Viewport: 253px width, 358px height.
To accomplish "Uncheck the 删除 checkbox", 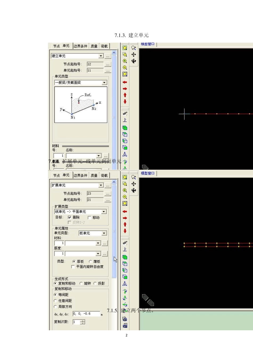I will 70,217.
